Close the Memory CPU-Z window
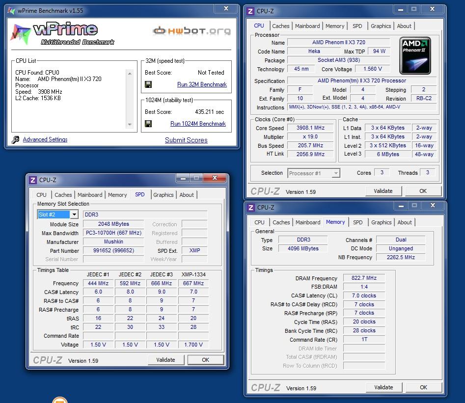Screen dimensions: 465x403 pos(433,205)
